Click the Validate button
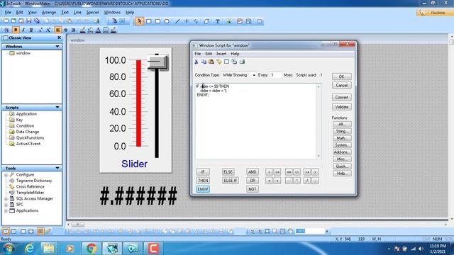Image resolution: width=454 pixels, height=255 pixels. coord(342,107)
